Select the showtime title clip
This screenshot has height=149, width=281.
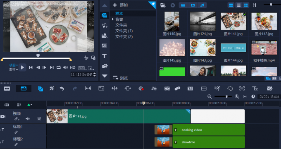point(209,142)
